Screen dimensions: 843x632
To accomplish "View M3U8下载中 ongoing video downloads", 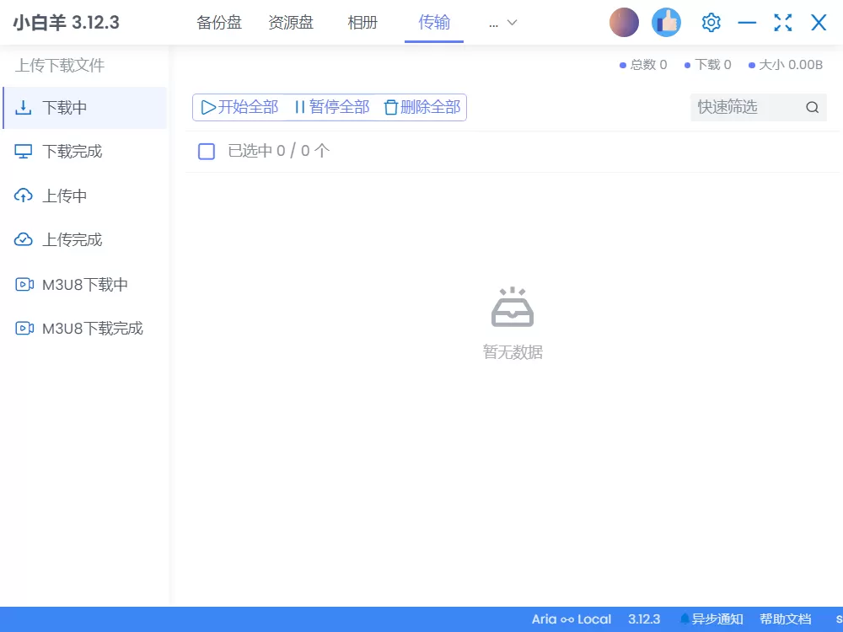I will [x=83, y=285].
